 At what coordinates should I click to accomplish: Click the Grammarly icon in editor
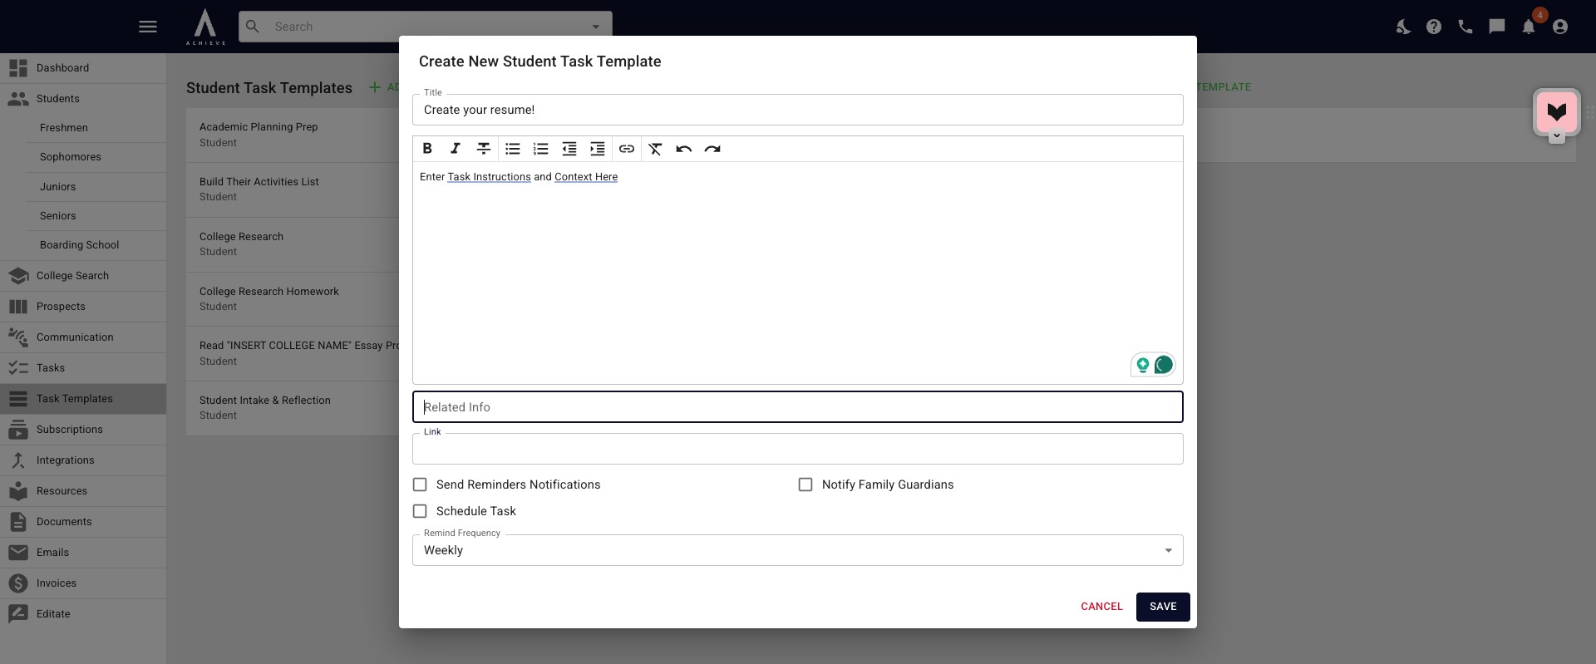1164,364
